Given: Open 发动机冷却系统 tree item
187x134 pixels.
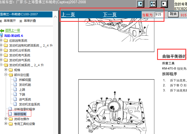Looking at the screenshot, I should [20, 50].
